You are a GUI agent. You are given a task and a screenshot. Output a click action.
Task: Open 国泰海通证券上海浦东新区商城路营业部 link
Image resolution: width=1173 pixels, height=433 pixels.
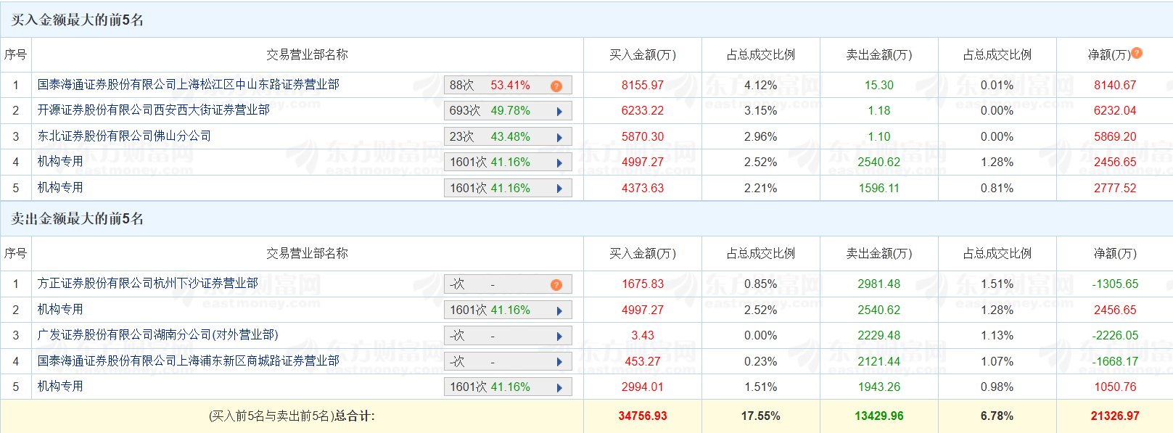tap(189, 361)
